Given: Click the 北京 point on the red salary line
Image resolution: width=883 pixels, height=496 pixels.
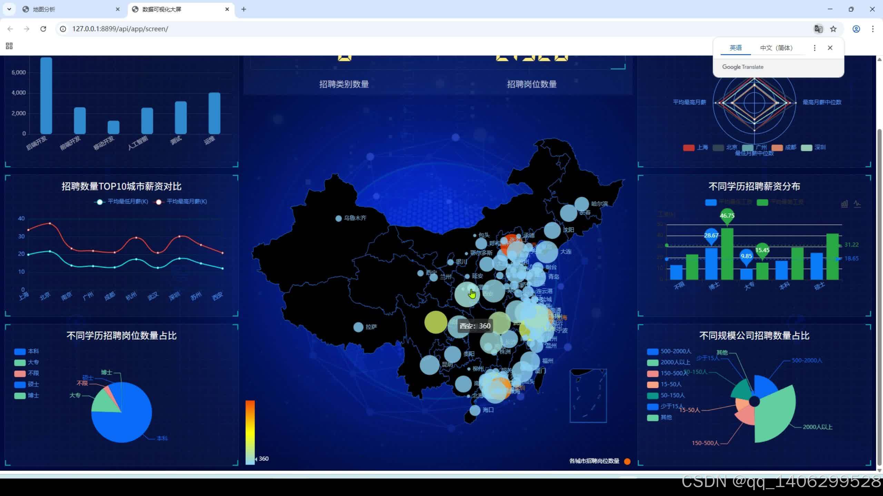Looking at the screenshot, I should point(50,223).
